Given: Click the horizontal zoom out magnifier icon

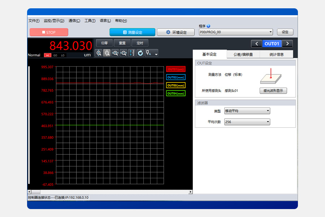Looking at the screenshot, I should (x=124, y=53).
